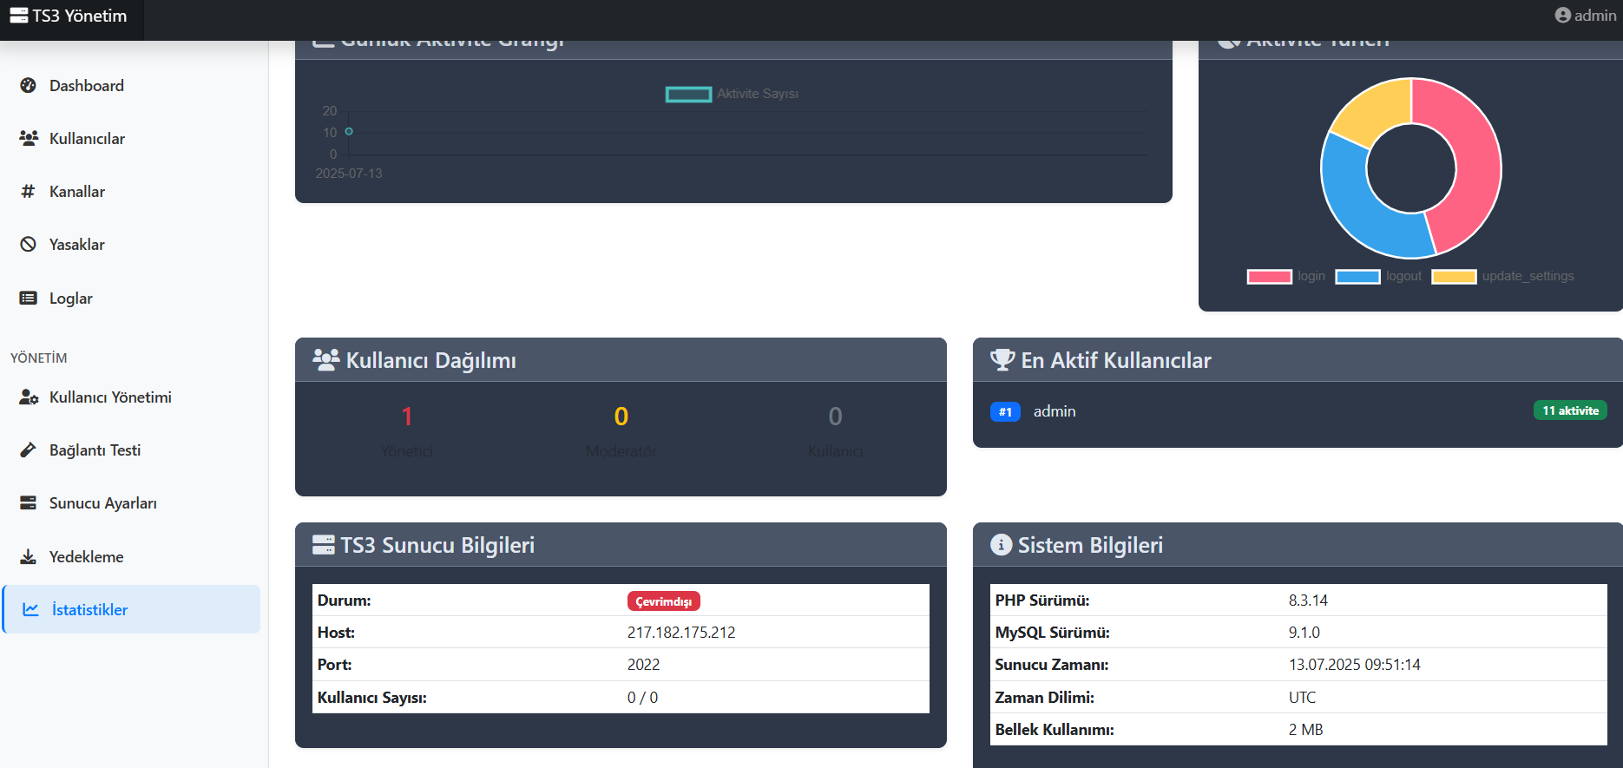Click the Yedekleme download icon
The width and height of the screenshot is (1623, 768).
tap(29, 556)
